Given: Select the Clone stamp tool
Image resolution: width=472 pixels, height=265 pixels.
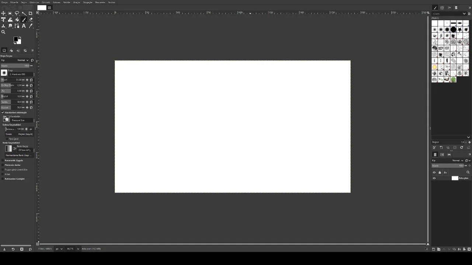Looking at the screenshot, I should click(x=3, y=26).
